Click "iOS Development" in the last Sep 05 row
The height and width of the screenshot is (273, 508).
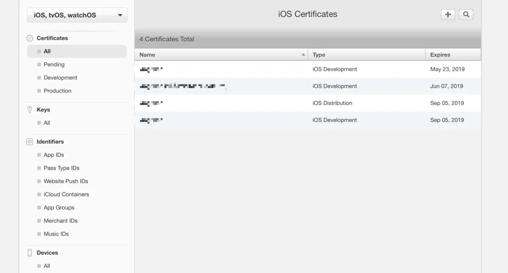pos(335,120)
